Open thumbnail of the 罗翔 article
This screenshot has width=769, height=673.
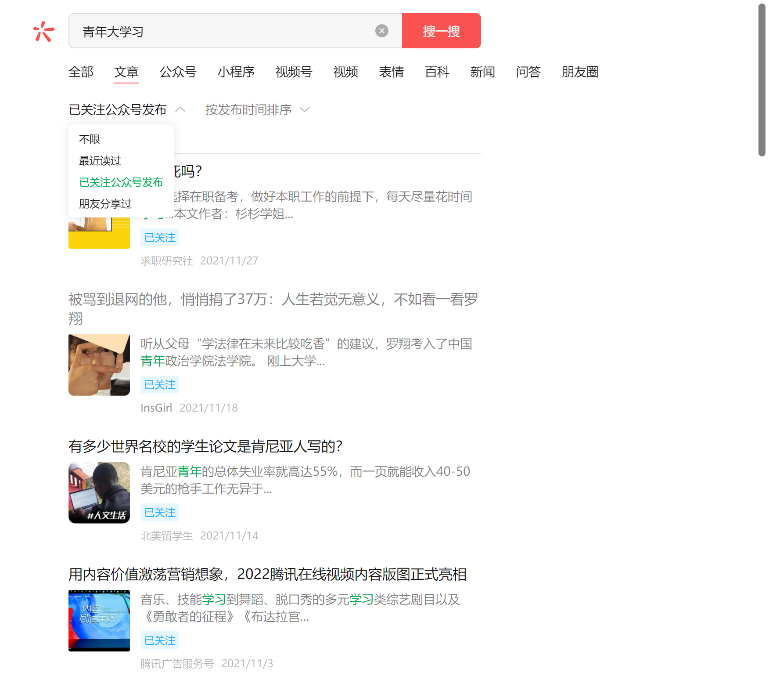coord(99,365)
